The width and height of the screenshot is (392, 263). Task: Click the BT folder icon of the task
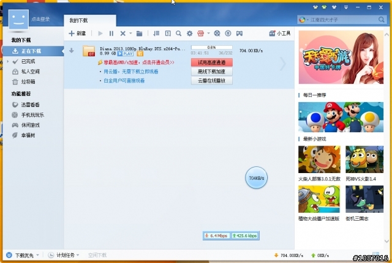[89, 51]
